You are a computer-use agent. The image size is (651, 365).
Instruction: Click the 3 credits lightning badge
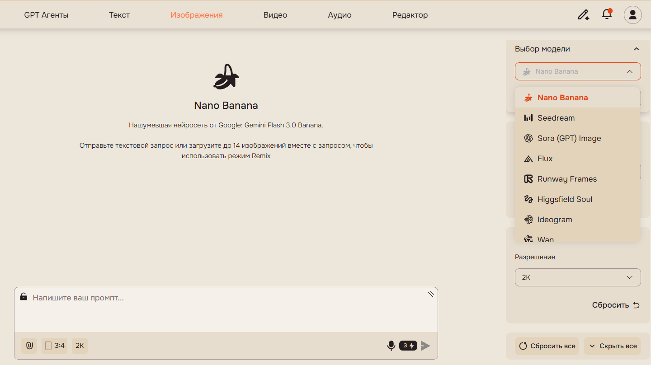(x=408, y=346)
